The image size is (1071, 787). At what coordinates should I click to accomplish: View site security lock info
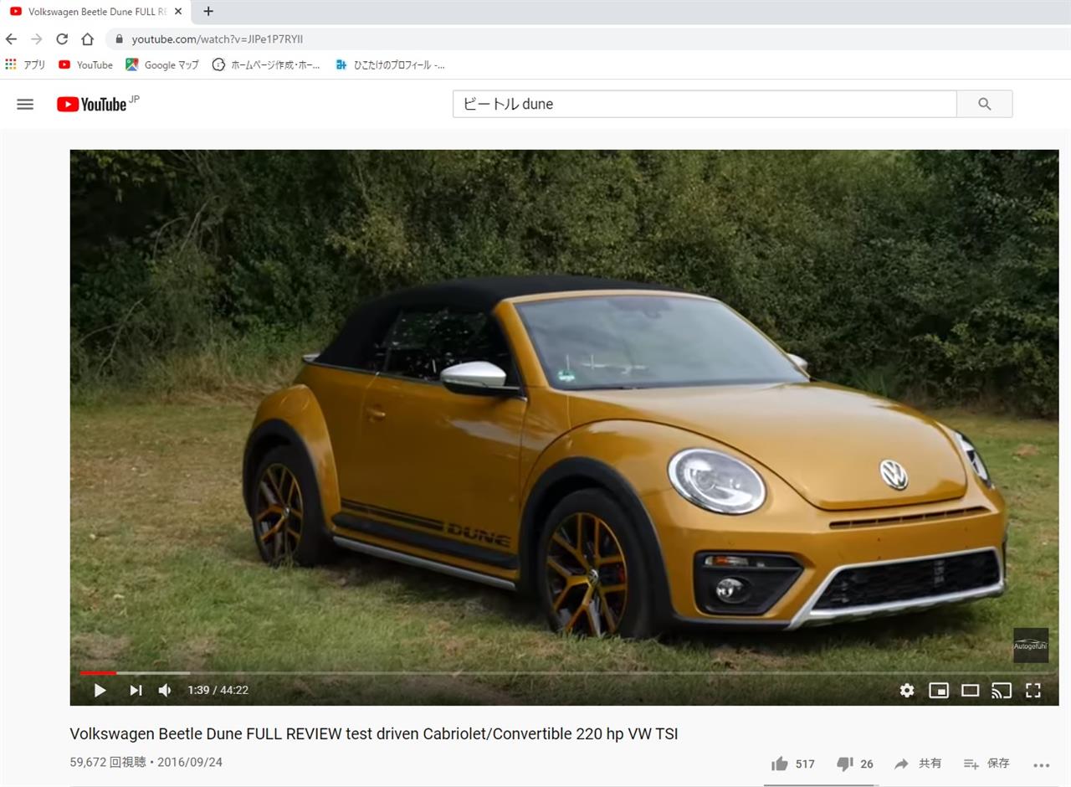click(119, 39)
